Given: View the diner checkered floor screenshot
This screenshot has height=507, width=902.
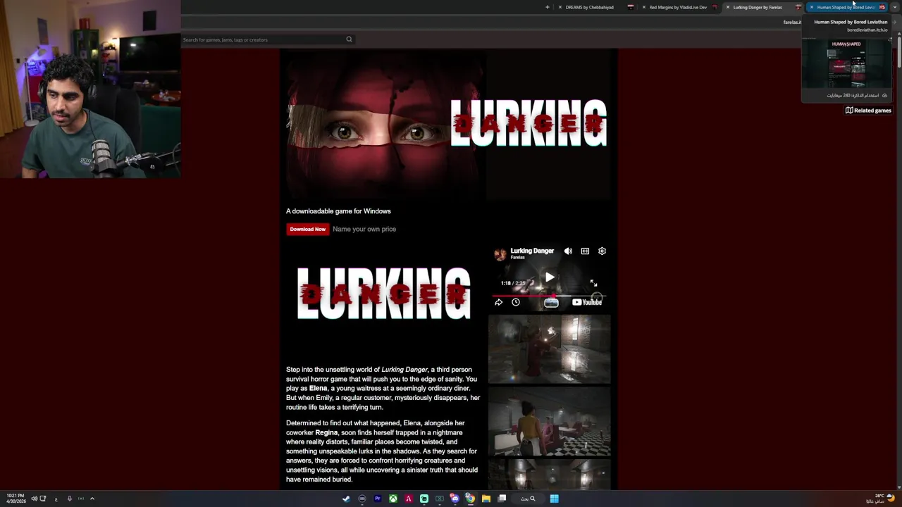Looking at the screenshot, I should click(x=550, y=422).
